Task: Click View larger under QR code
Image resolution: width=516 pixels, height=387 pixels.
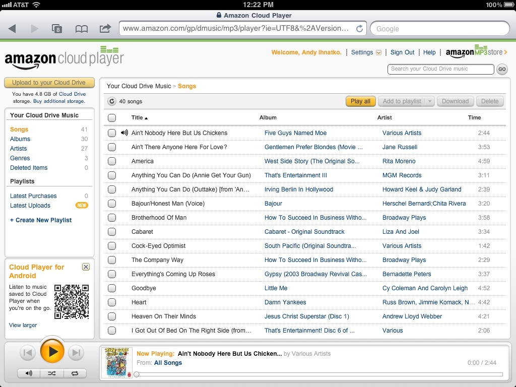Action: (x=23, y=325)
